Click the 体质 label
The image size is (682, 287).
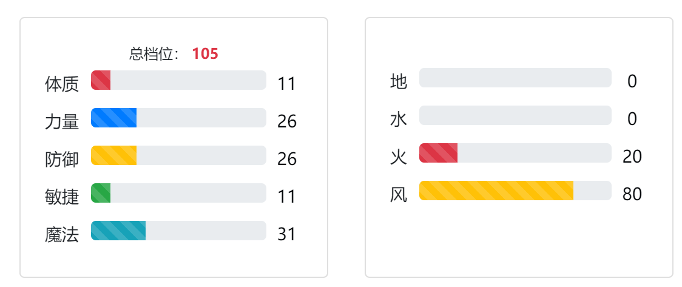[x=62, y=84]
